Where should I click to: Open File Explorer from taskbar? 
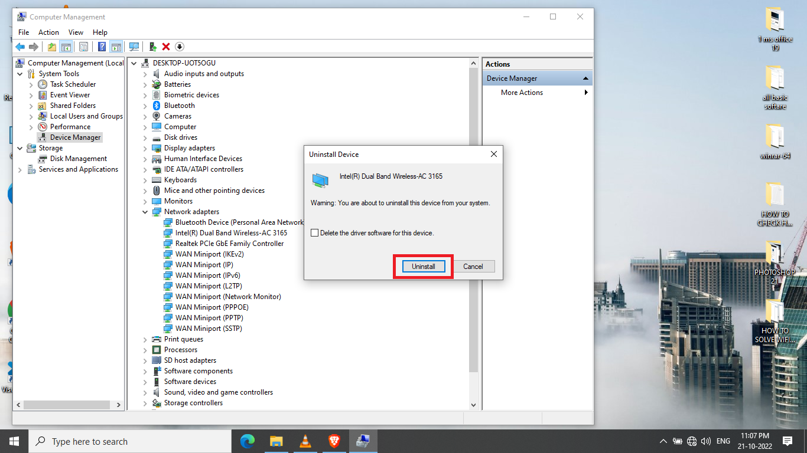pyautogui.click(x=276, y=441)
